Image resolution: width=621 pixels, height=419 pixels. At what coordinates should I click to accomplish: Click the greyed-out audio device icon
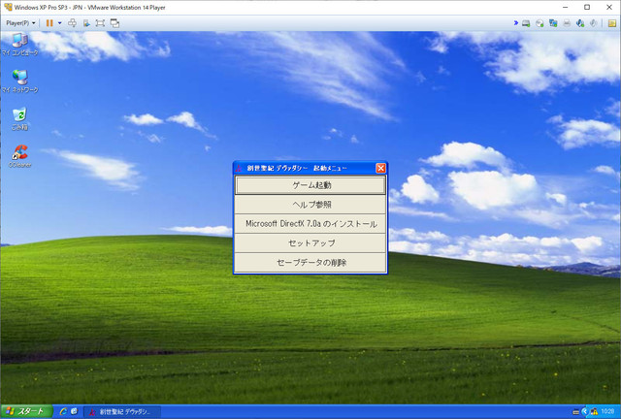point(593,23)
